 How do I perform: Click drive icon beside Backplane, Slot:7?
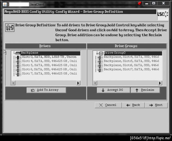100,70
